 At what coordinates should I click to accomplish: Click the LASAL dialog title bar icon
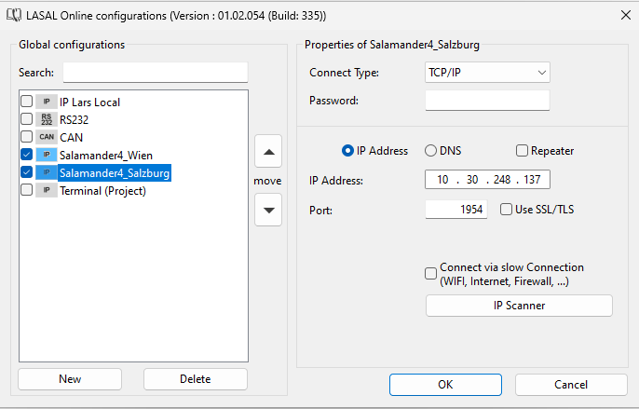click(x=15, y=16)
